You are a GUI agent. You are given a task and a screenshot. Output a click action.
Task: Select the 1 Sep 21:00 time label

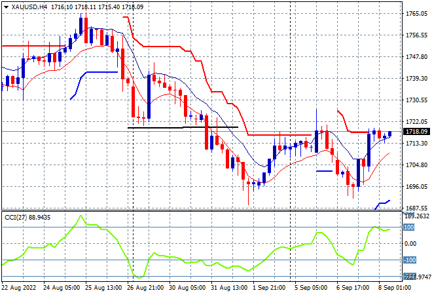pos(269,288)
